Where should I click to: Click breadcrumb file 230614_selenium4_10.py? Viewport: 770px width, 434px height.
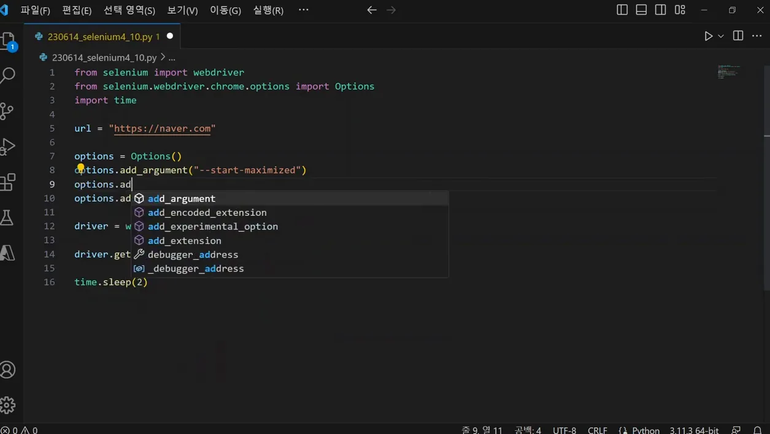[x=104, y=58]
